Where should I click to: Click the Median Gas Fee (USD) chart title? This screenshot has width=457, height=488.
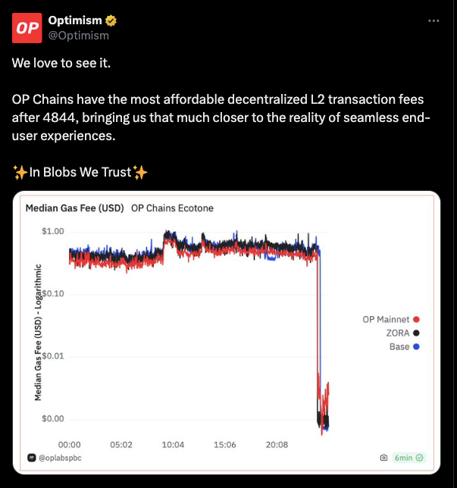75,208
